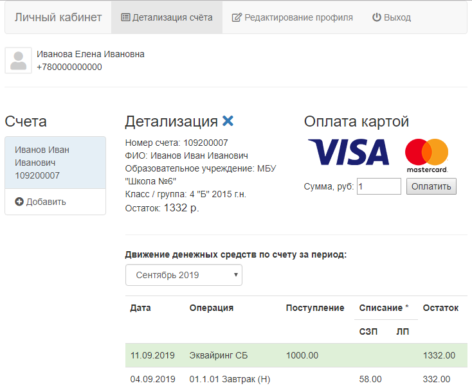
Task: Click the user avatar placeholder image
Action: [x=19, y=60]
